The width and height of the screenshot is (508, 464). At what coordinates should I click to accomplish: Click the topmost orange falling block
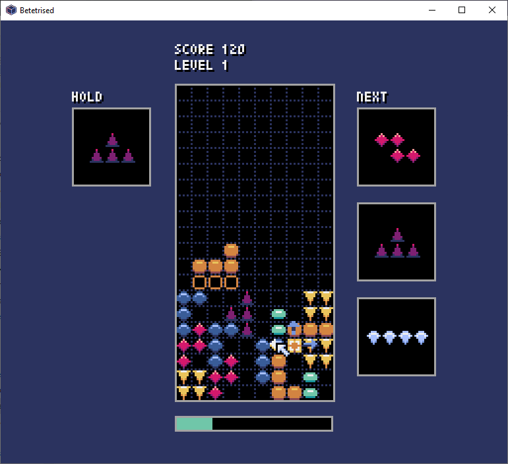[232, 250]
